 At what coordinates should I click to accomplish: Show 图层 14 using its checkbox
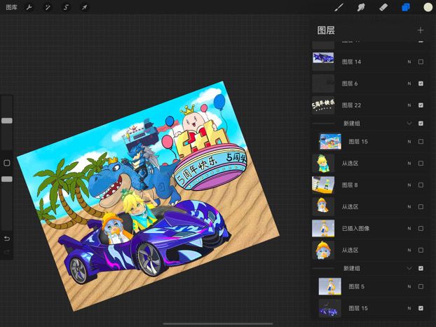pos(421,62)
